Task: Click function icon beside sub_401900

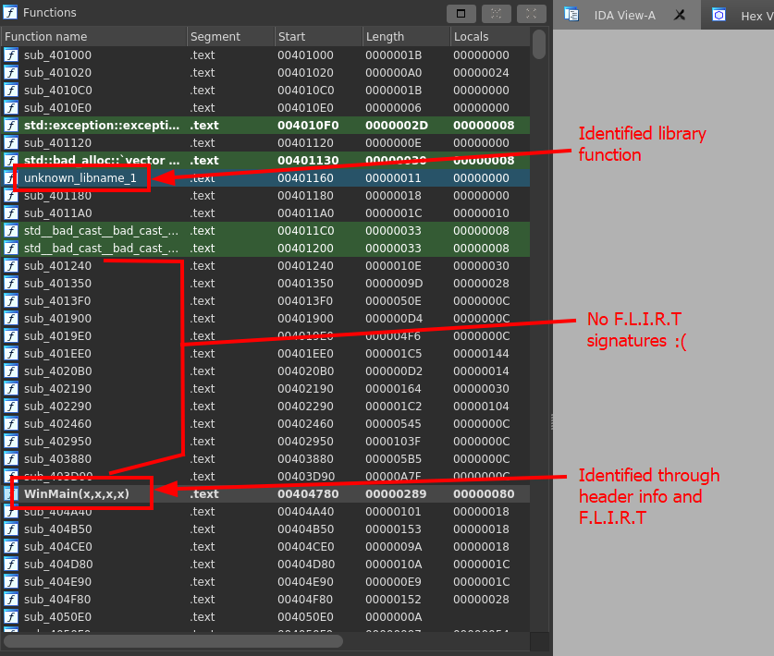Action: click(x=11, y=318)
